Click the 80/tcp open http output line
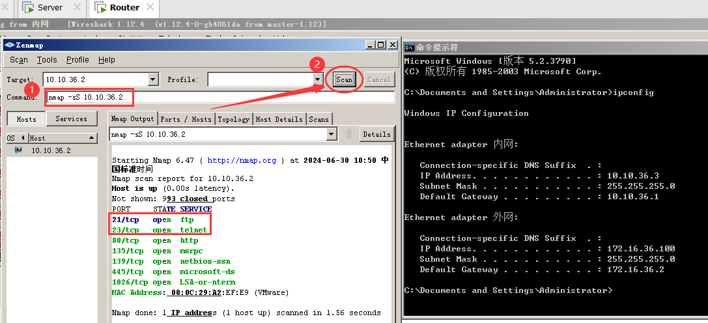 tap(155, 241)
